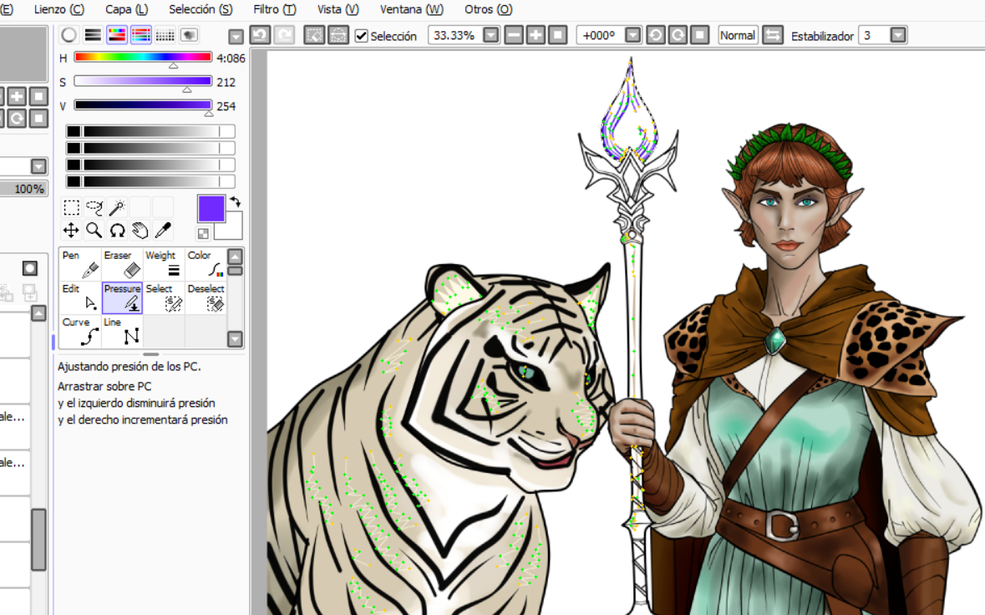Select the Pen linework tool
Screen dimensions: 985x615
(x=80, y=264)
